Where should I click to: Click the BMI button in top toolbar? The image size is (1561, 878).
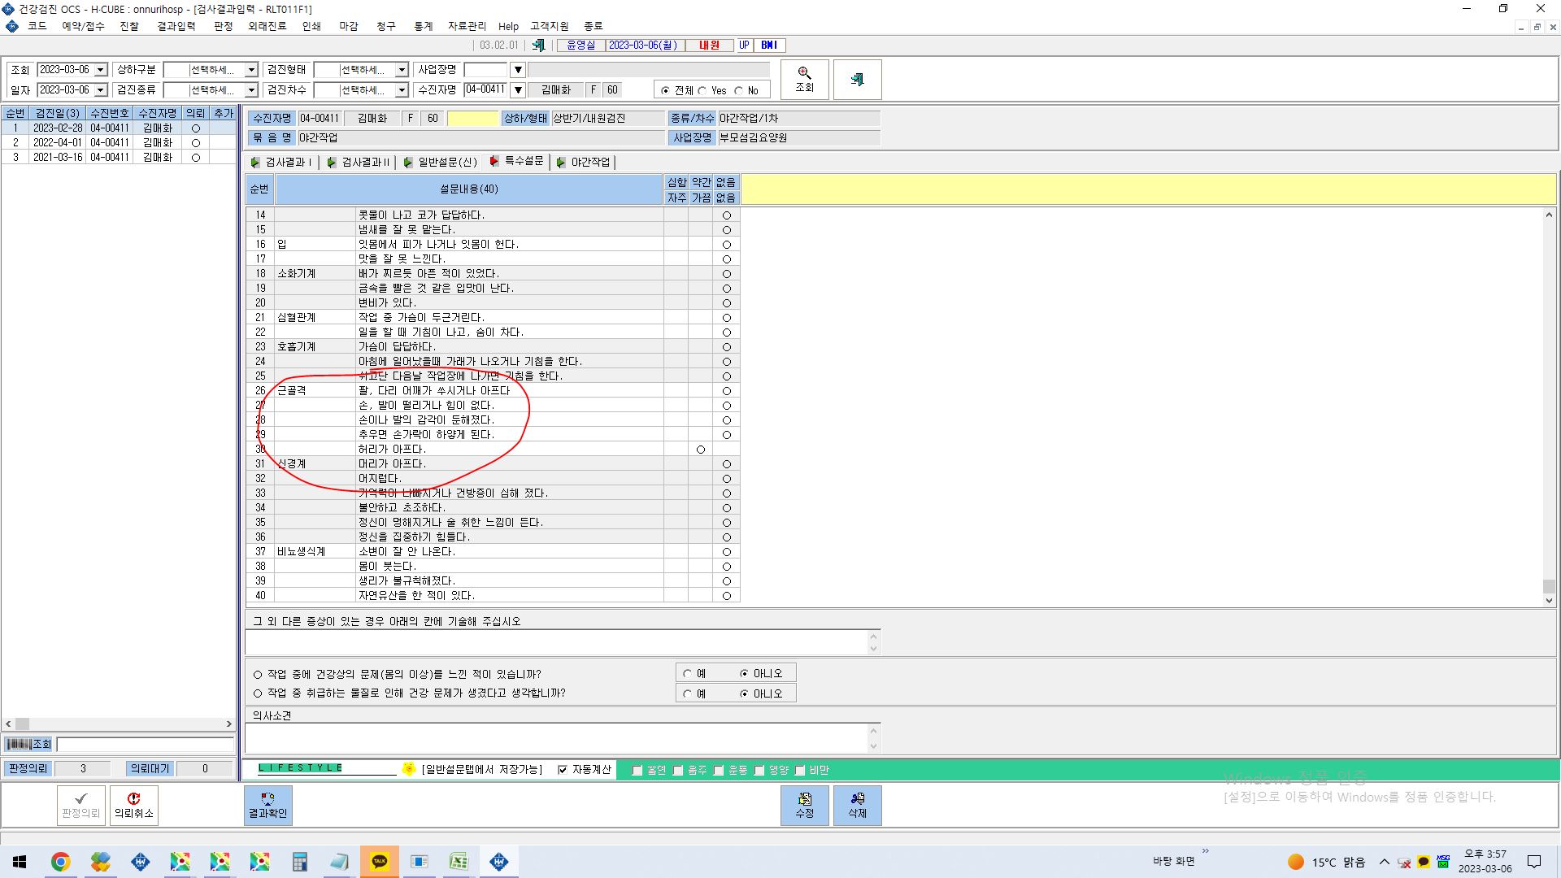(769, 46)
